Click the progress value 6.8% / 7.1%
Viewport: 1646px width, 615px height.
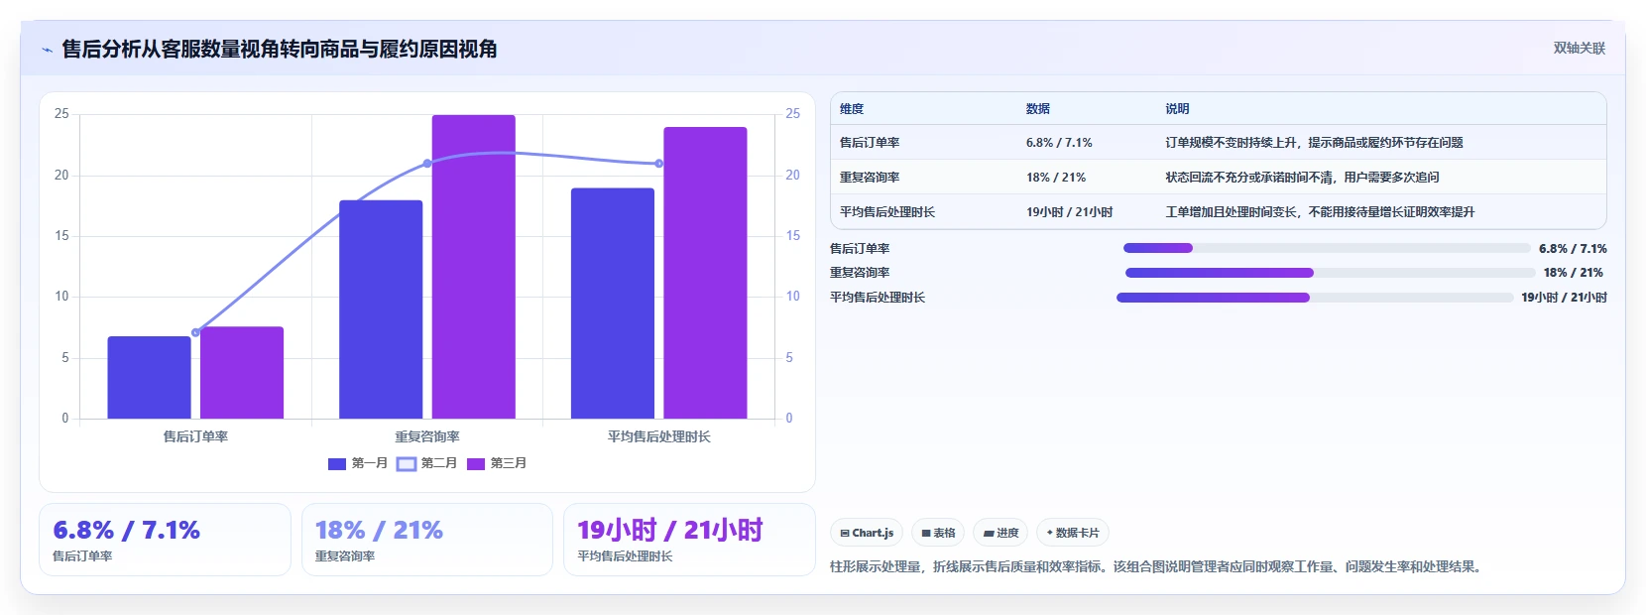point(1573,249)
